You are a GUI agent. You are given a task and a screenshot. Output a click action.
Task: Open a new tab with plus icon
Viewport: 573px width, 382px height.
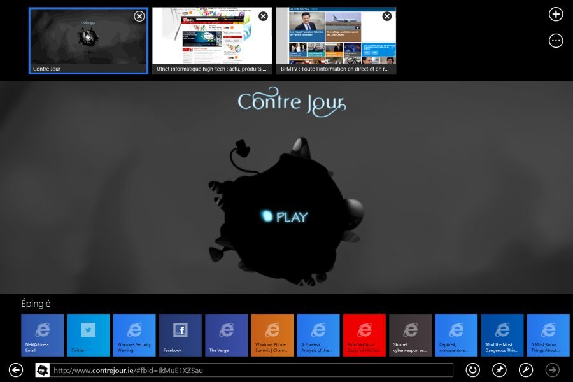coord(555,14)
